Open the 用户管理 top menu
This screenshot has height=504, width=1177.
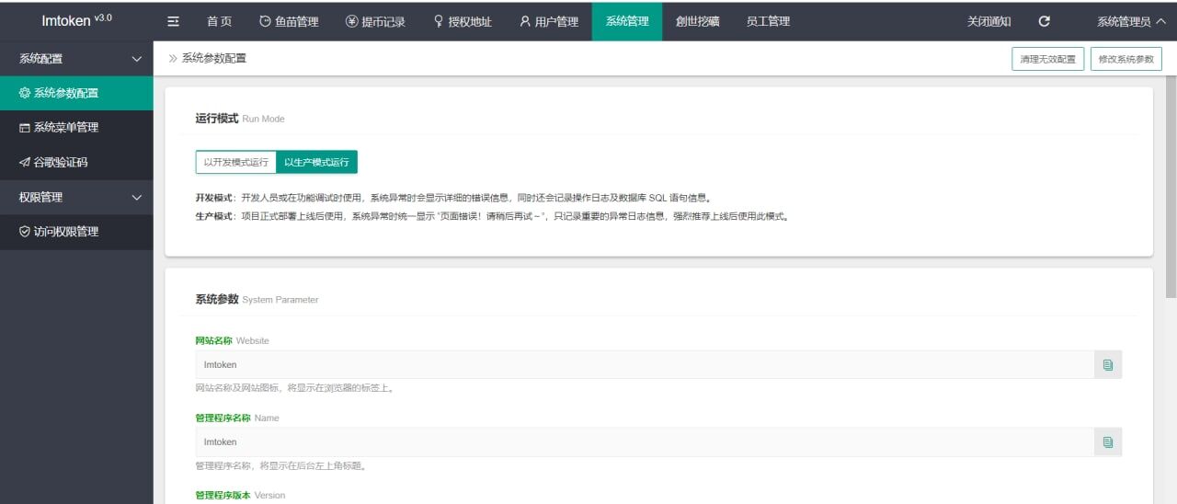point(549,21)
